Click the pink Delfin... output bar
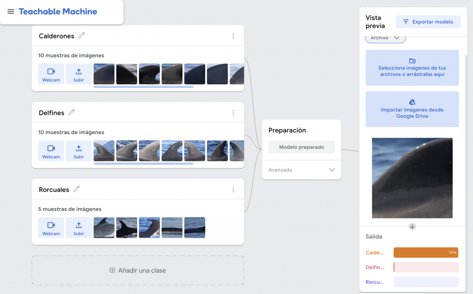Screen dimensions: 473x294 (x=426, y=267)
